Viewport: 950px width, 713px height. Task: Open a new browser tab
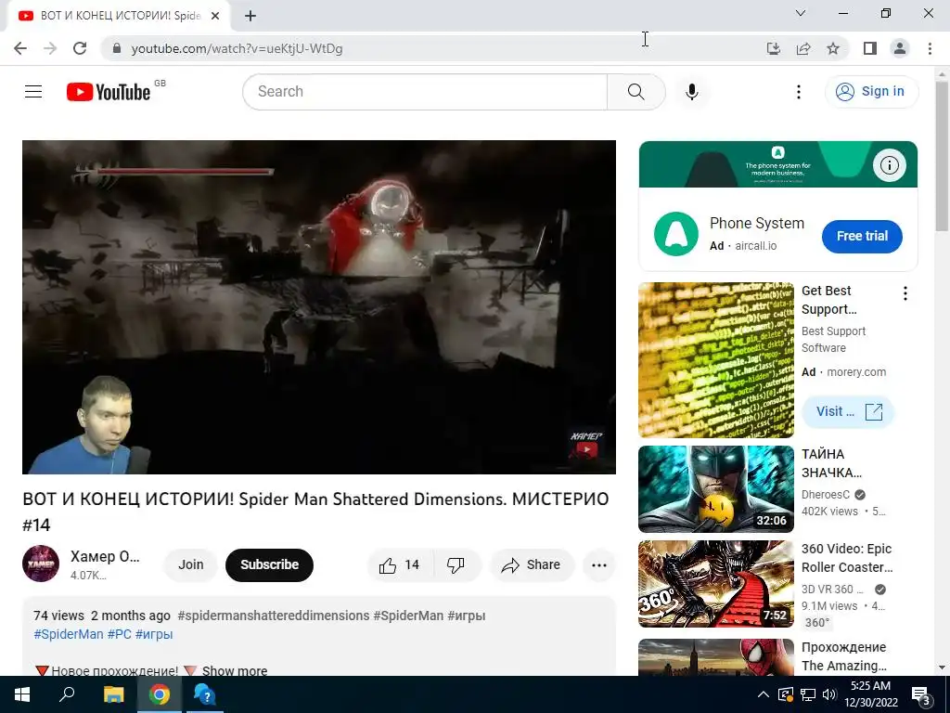click(250, 16)
